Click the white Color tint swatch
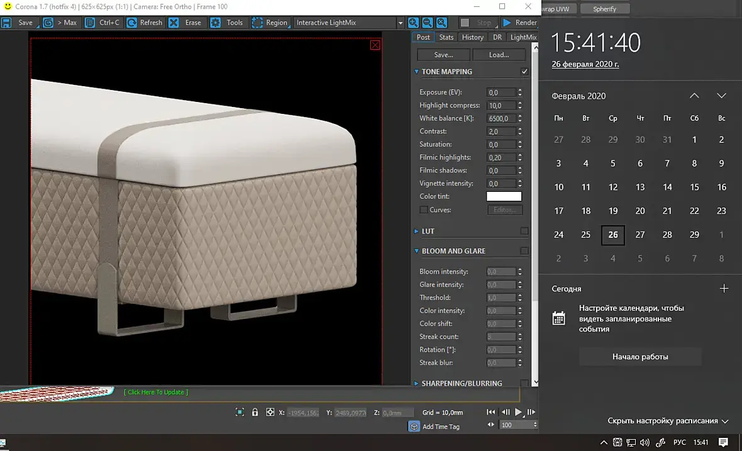The width and height of the screenshot is (742, 451). pos(504,197)
